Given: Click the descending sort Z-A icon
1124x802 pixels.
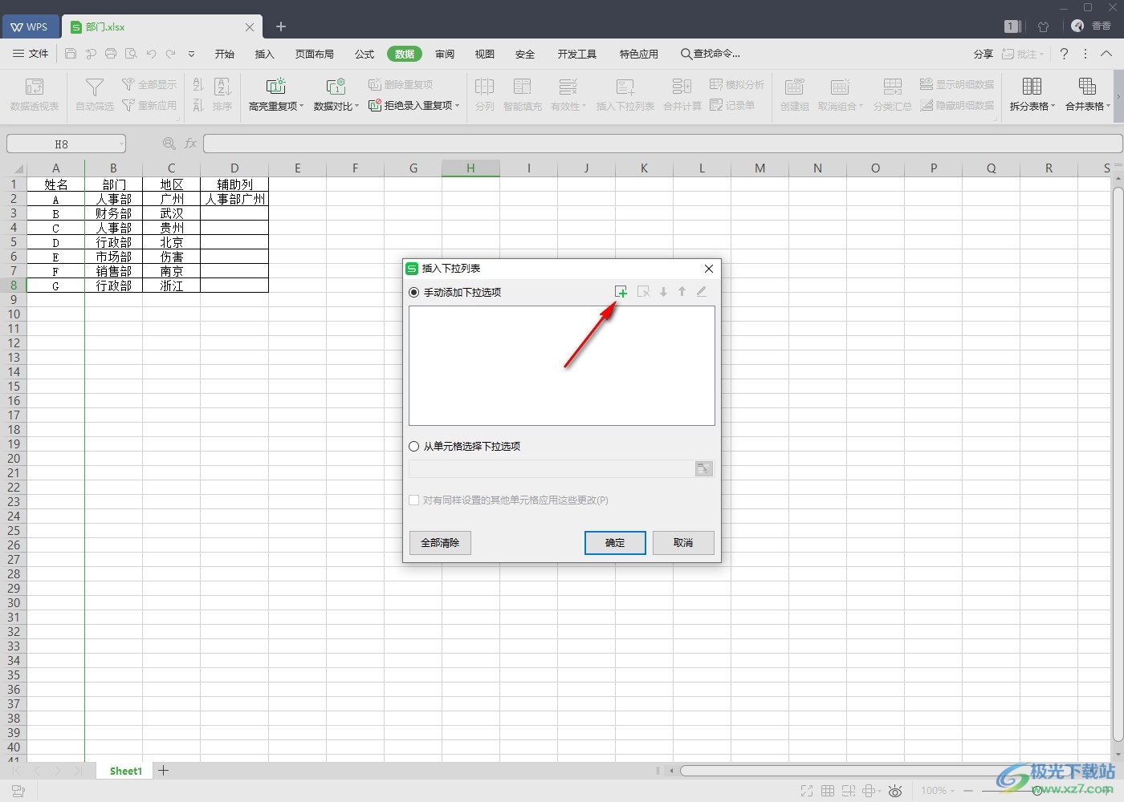Looking at the screenshot, I should [x=198, y=105].
